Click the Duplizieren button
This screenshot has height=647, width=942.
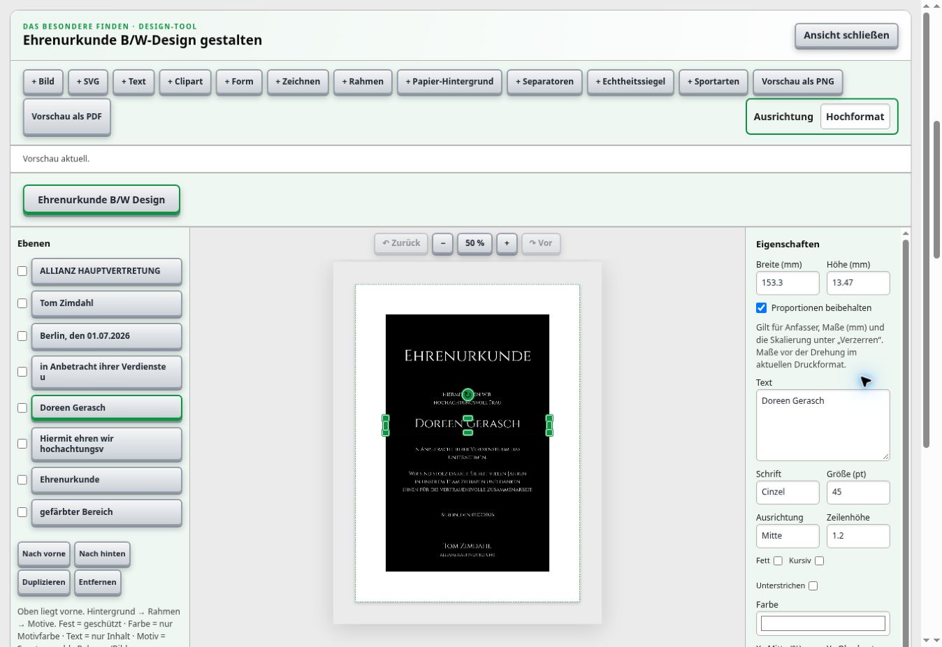pyautogui.click(x=44, y=583)
